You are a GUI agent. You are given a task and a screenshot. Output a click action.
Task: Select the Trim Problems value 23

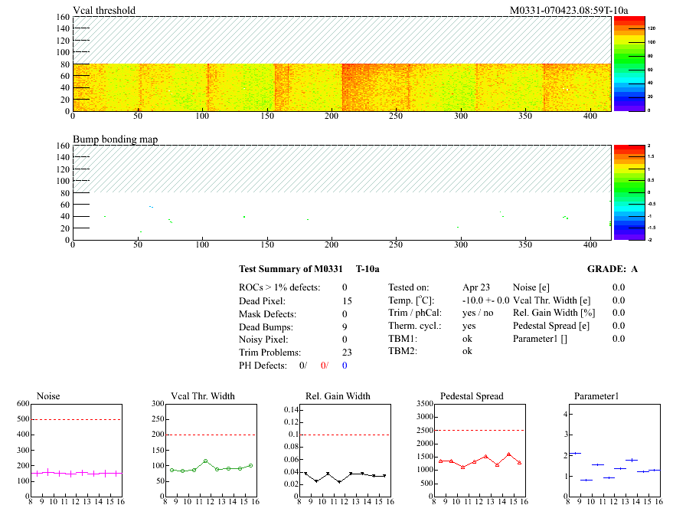pos(348,353)
